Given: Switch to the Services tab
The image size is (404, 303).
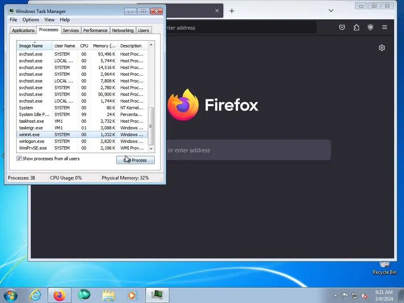Looking at the screenshot, I should 71,30.
